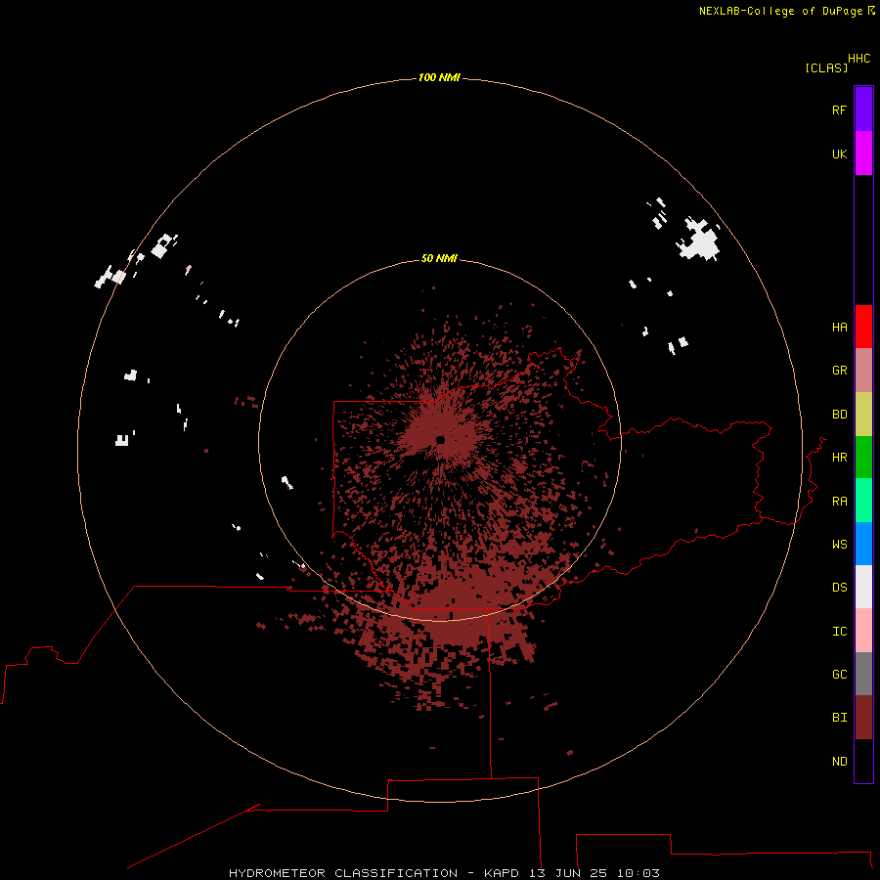Click the HA red legend swatch

[x=863, y=327]
